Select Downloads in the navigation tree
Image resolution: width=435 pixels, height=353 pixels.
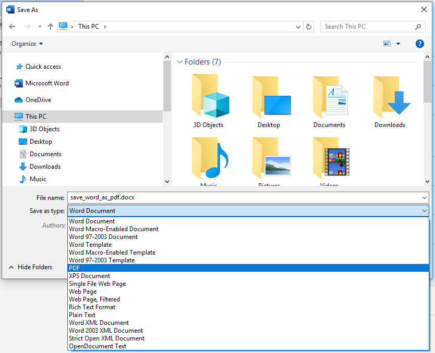pos(40,167)
